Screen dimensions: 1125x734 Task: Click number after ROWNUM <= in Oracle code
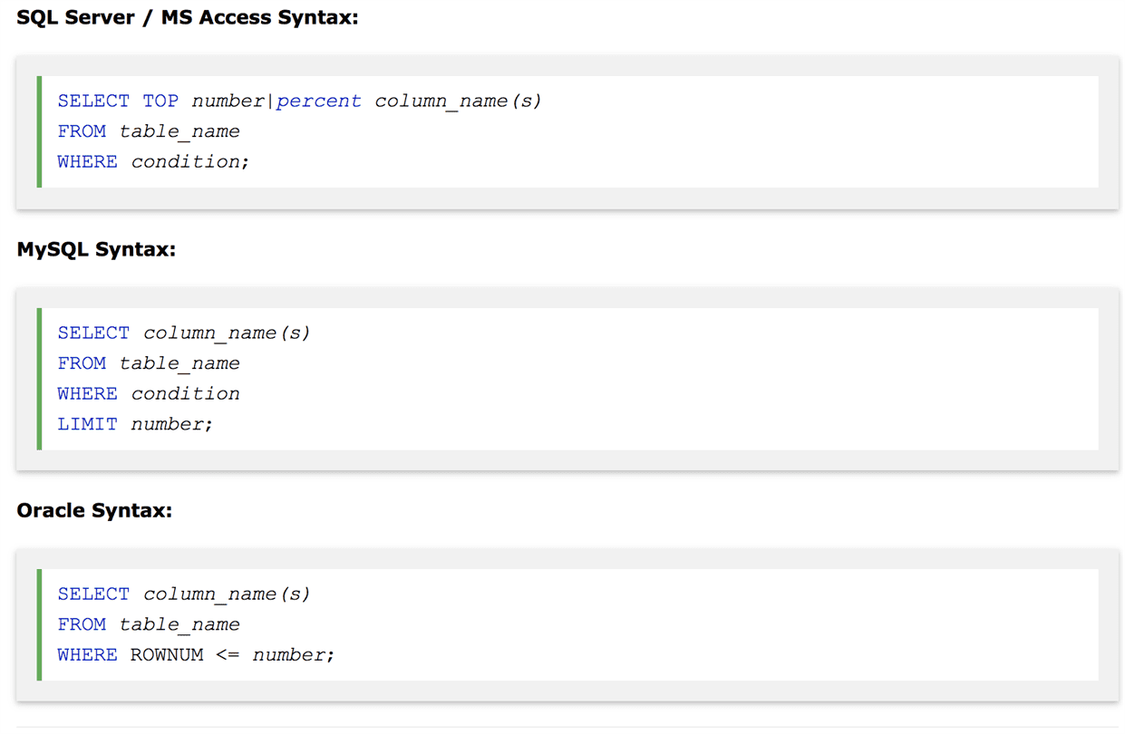pyautogui.click(x=291, y=654)
